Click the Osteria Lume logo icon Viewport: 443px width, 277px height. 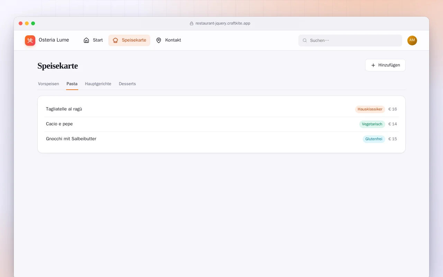pos(30,41)
